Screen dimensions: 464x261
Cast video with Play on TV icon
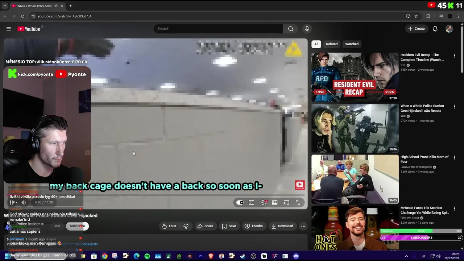point(286,203)
